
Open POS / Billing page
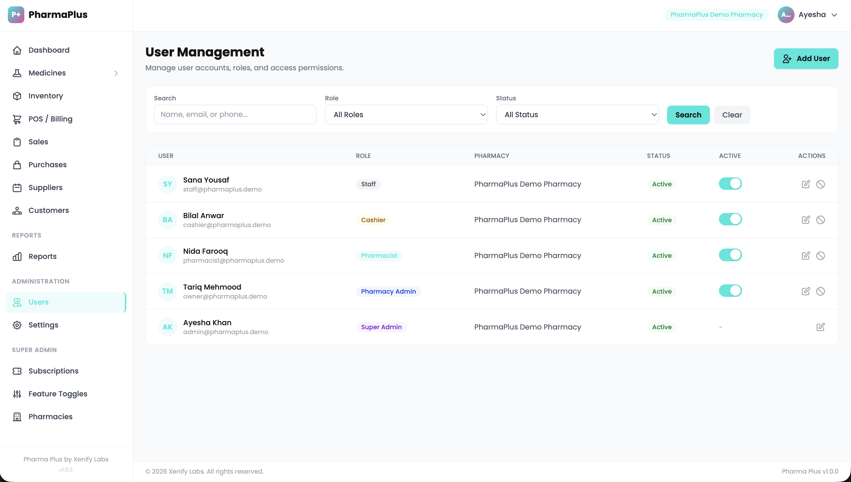coord(66,119)
